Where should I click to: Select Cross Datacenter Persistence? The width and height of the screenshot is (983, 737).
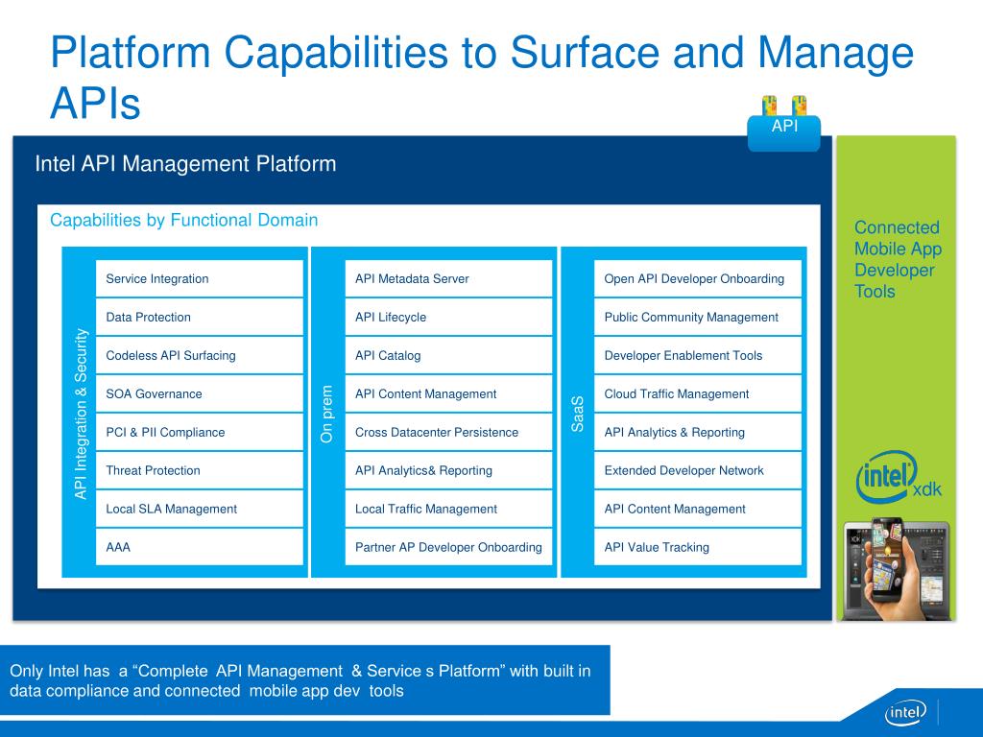tap(448, 432)
